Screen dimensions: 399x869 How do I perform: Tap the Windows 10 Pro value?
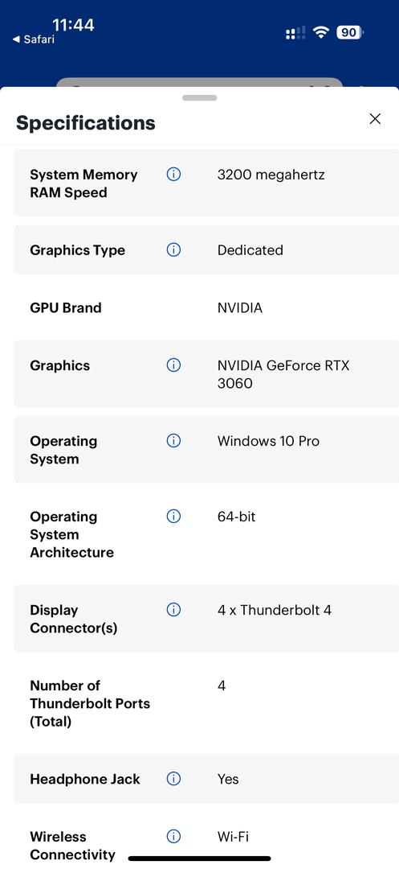click(x=269, y=441)
